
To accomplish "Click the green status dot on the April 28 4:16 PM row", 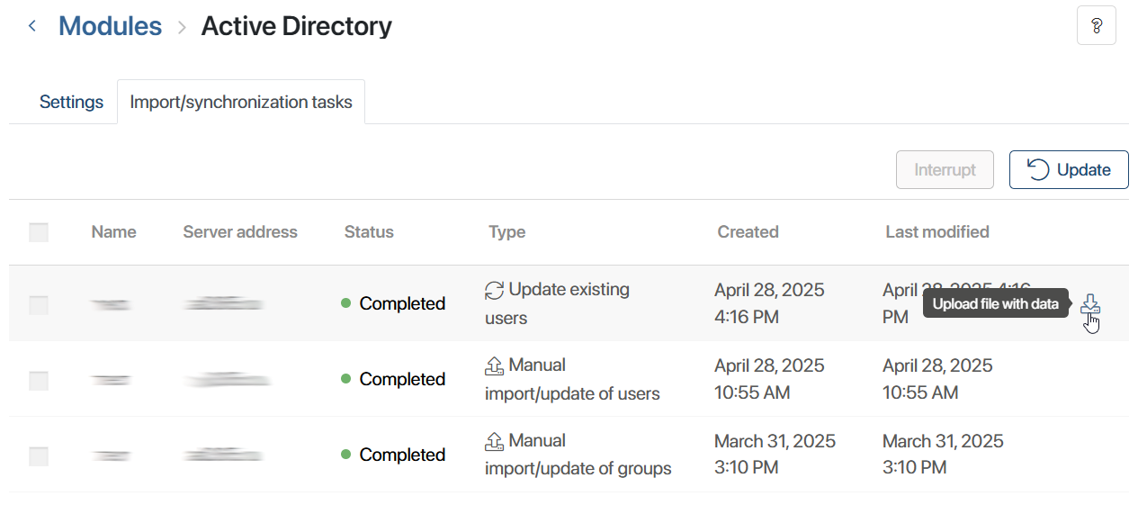I will pyautogui.click(x=345, y=303).
